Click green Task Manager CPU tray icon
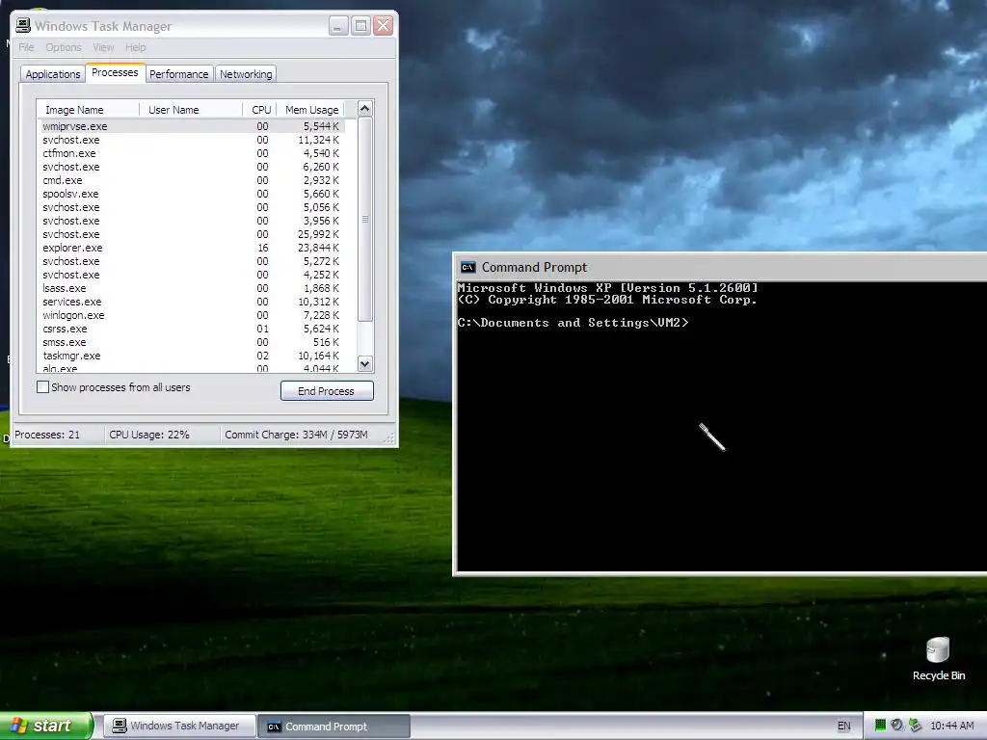This screenshot has height=740, width=987. coord(880,726)
